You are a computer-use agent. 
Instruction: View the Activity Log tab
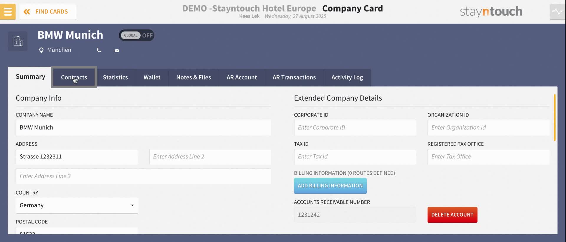[x=347, y=77]
